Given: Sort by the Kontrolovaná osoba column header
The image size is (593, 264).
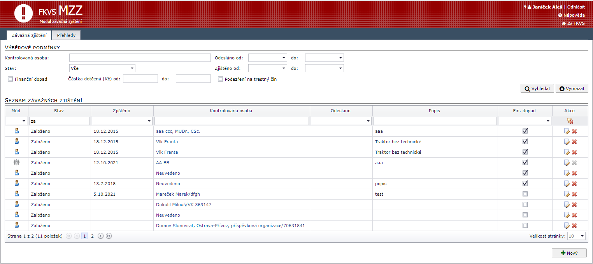Looking at the screenshot, I should coord(231,111).
